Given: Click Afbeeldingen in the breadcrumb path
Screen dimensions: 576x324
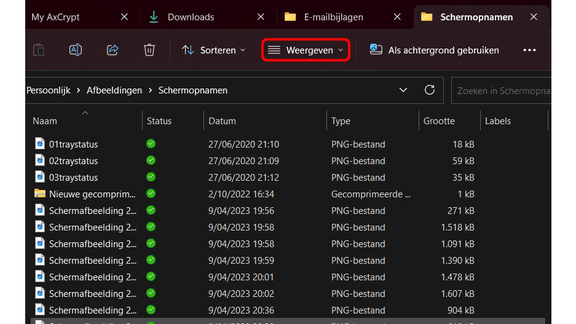Looking at the screenshot, I should 114,90.
